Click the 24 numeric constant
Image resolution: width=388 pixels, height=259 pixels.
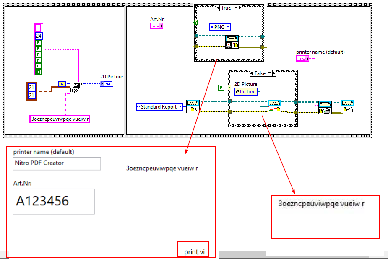(x=39, y=36)
